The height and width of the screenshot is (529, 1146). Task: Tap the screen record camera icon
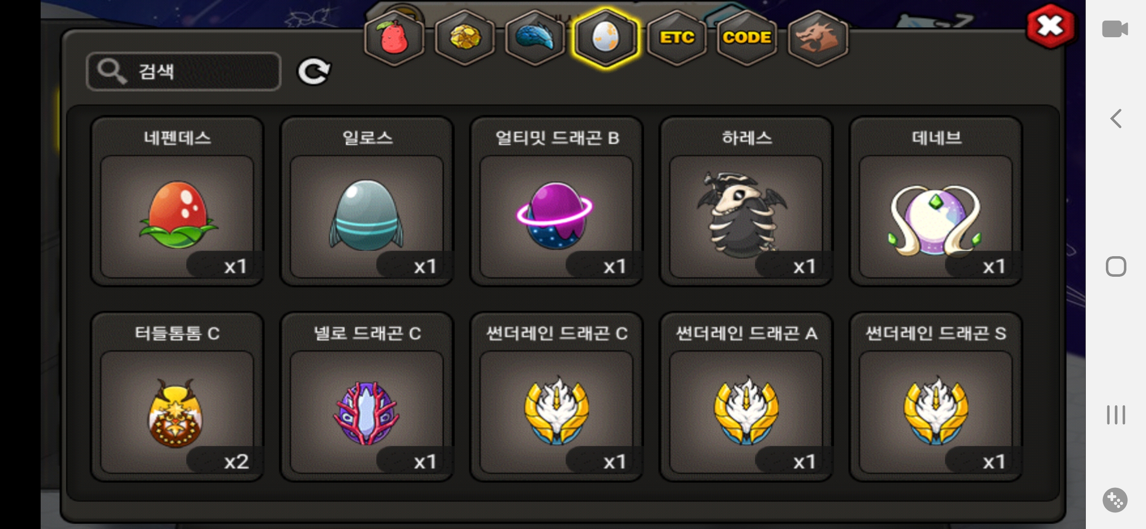[1115, 29]
